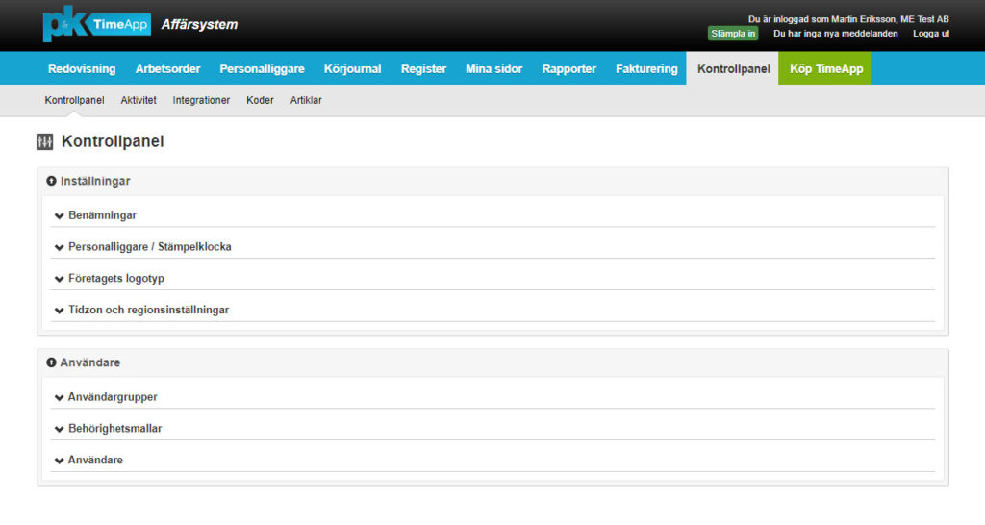Expand Tidzon och regionsinställningar
985x525 pixels.
click(x=148, y=311)
